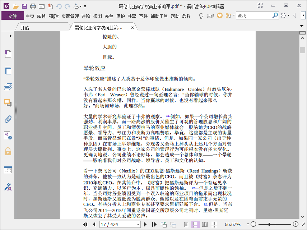Screen dimensions: 307x230
Task: Click the search magnifier icon
Action: [275, 15]
